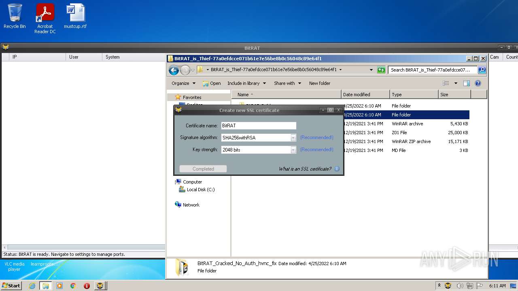Viewport: 518px width, 291px height.
Task: Select Computer in navigation pane
Action: point(189,182)
